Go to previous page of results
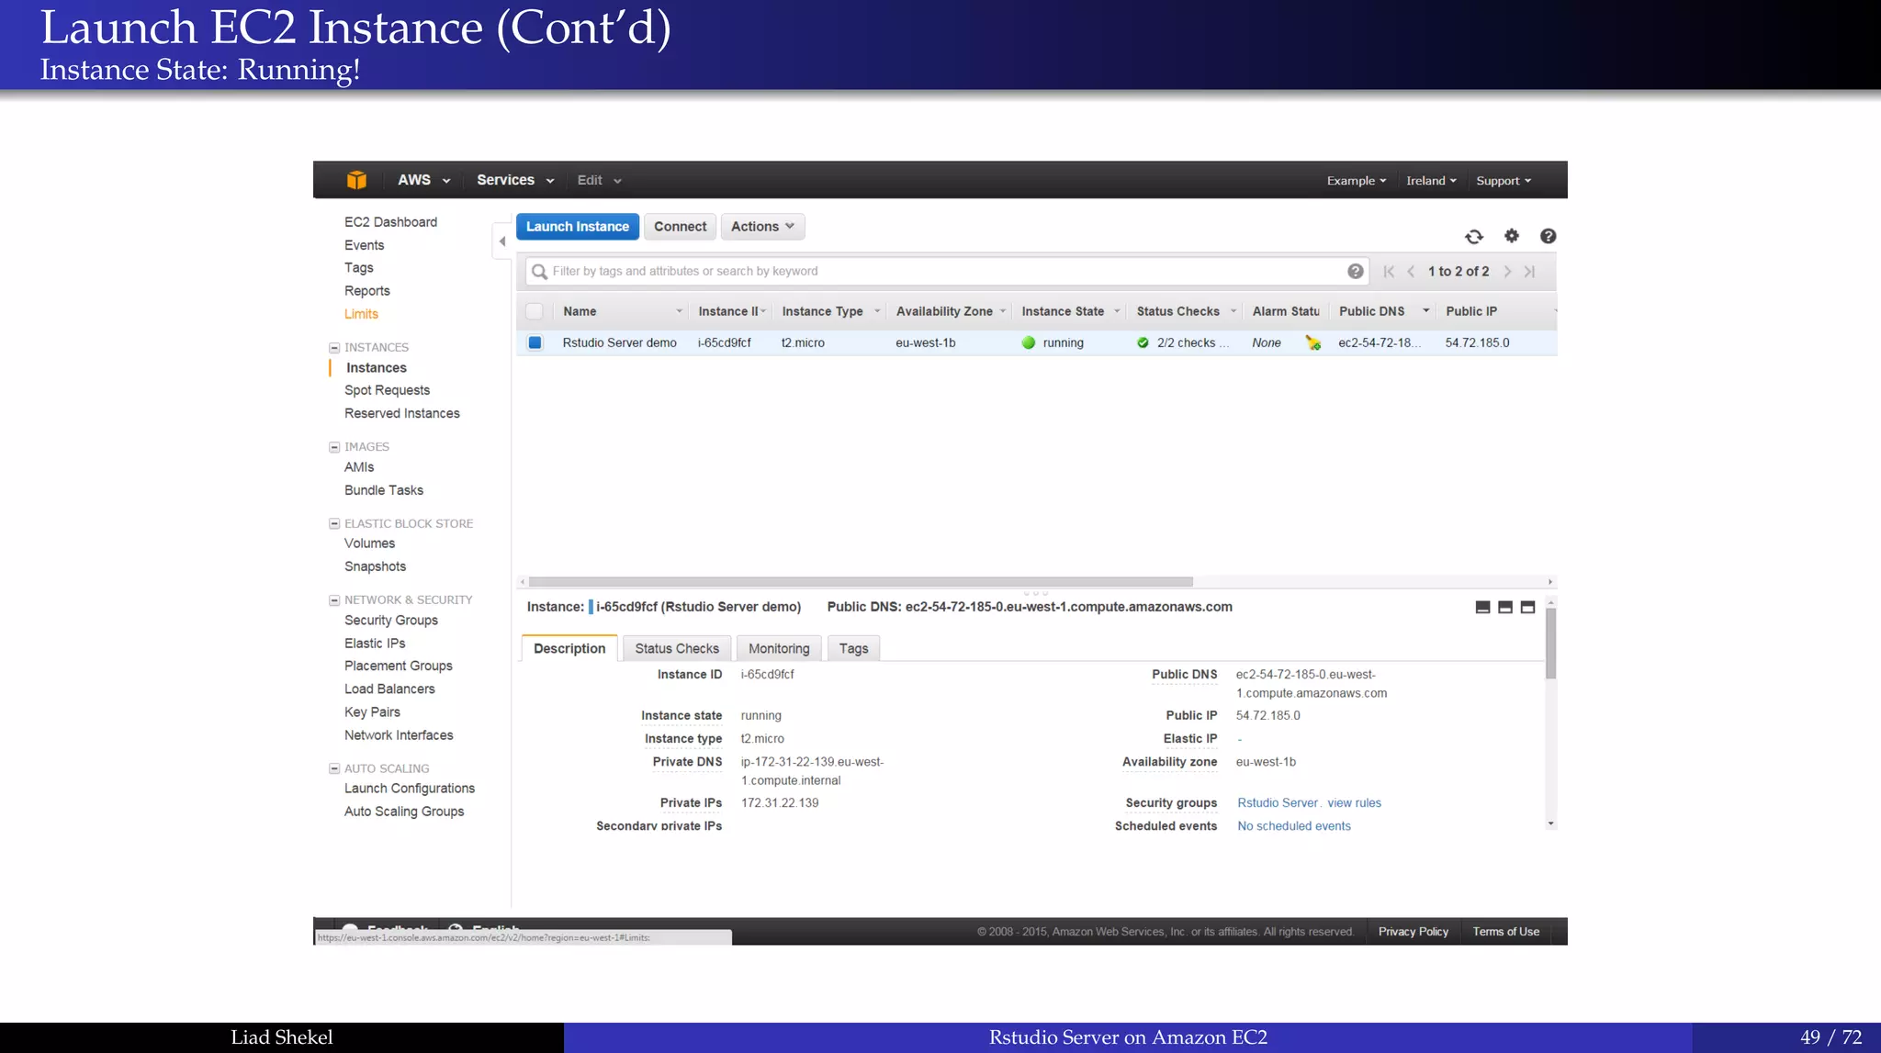 click(x=1411, y=271)
